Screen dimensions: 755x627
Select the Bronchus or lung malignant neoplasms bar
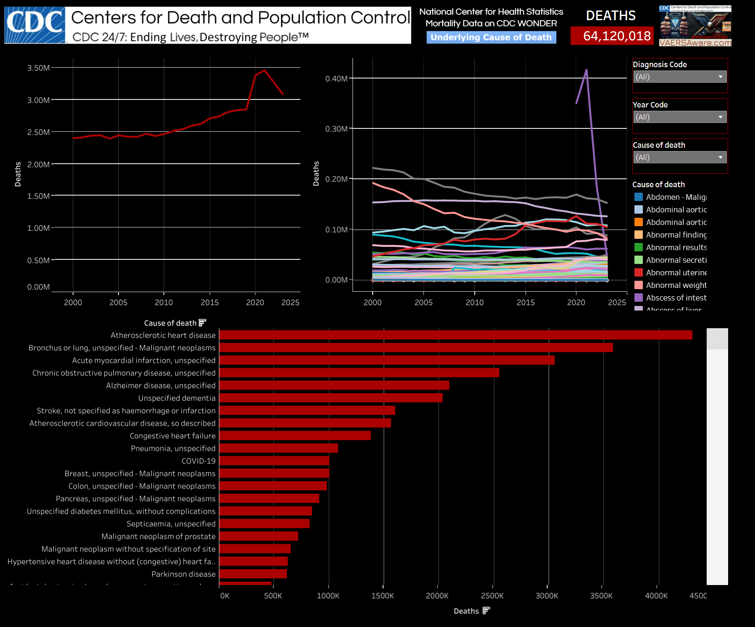pos(416,347)
